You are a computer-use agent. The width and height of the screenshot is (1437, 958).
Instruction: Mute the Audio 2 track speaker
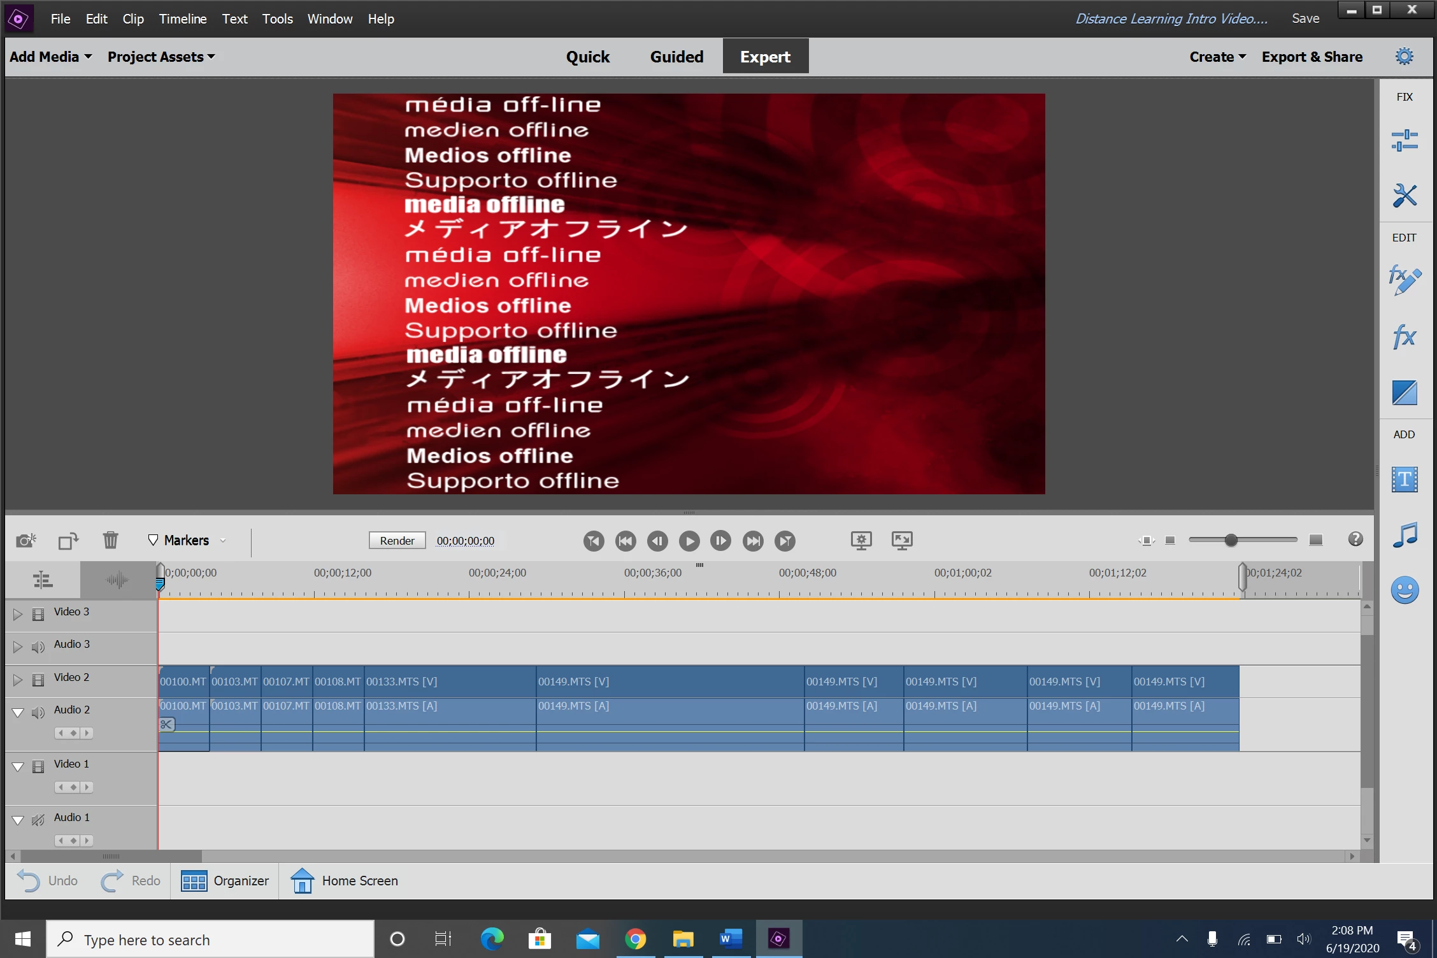(38, 712)
